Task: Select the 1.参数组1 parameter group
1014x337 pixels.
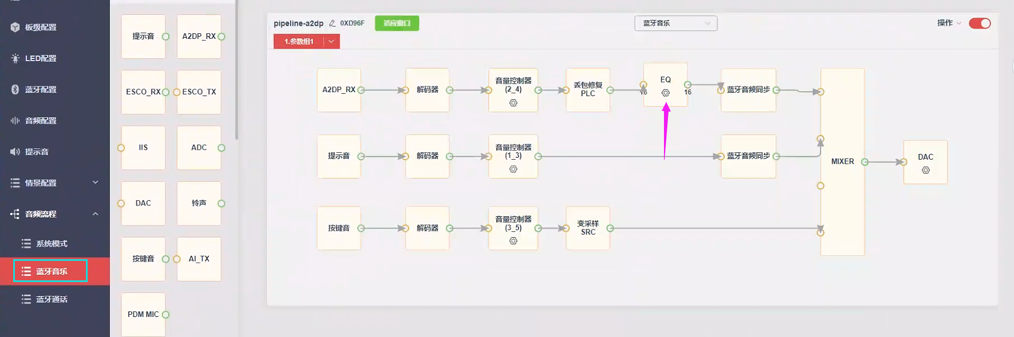Action: click(299, 41)
